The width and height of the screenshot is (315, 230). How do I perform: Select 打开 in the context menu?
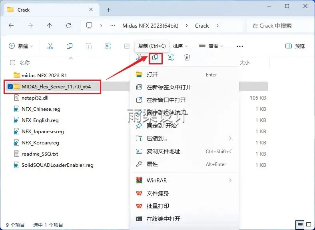pos(184,74)
